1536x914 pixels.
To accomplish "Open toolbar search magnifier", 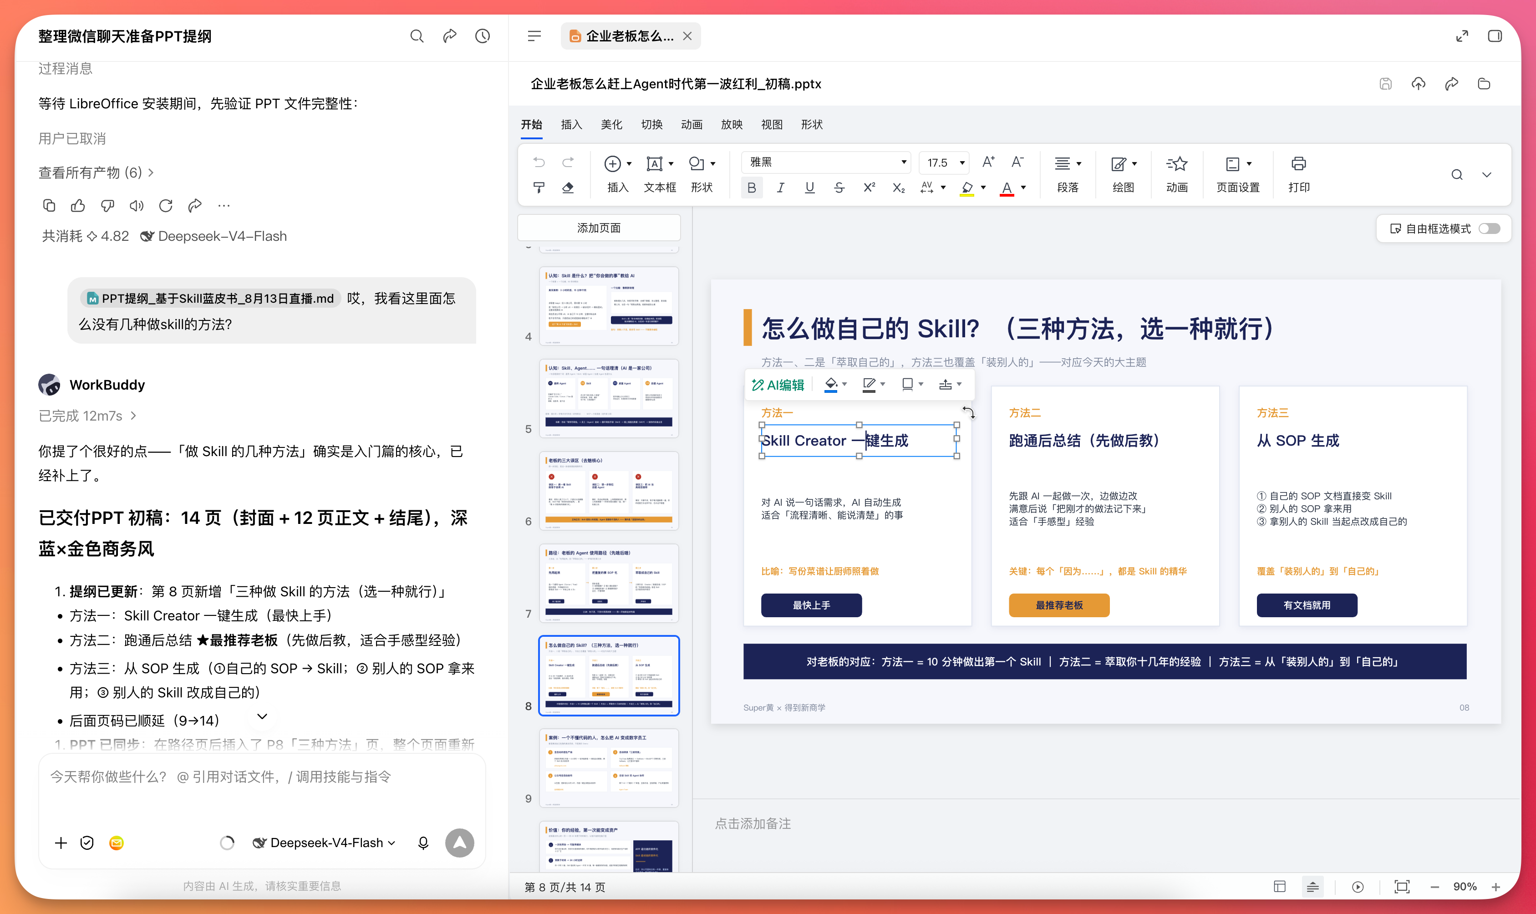I will (1456, 175).
